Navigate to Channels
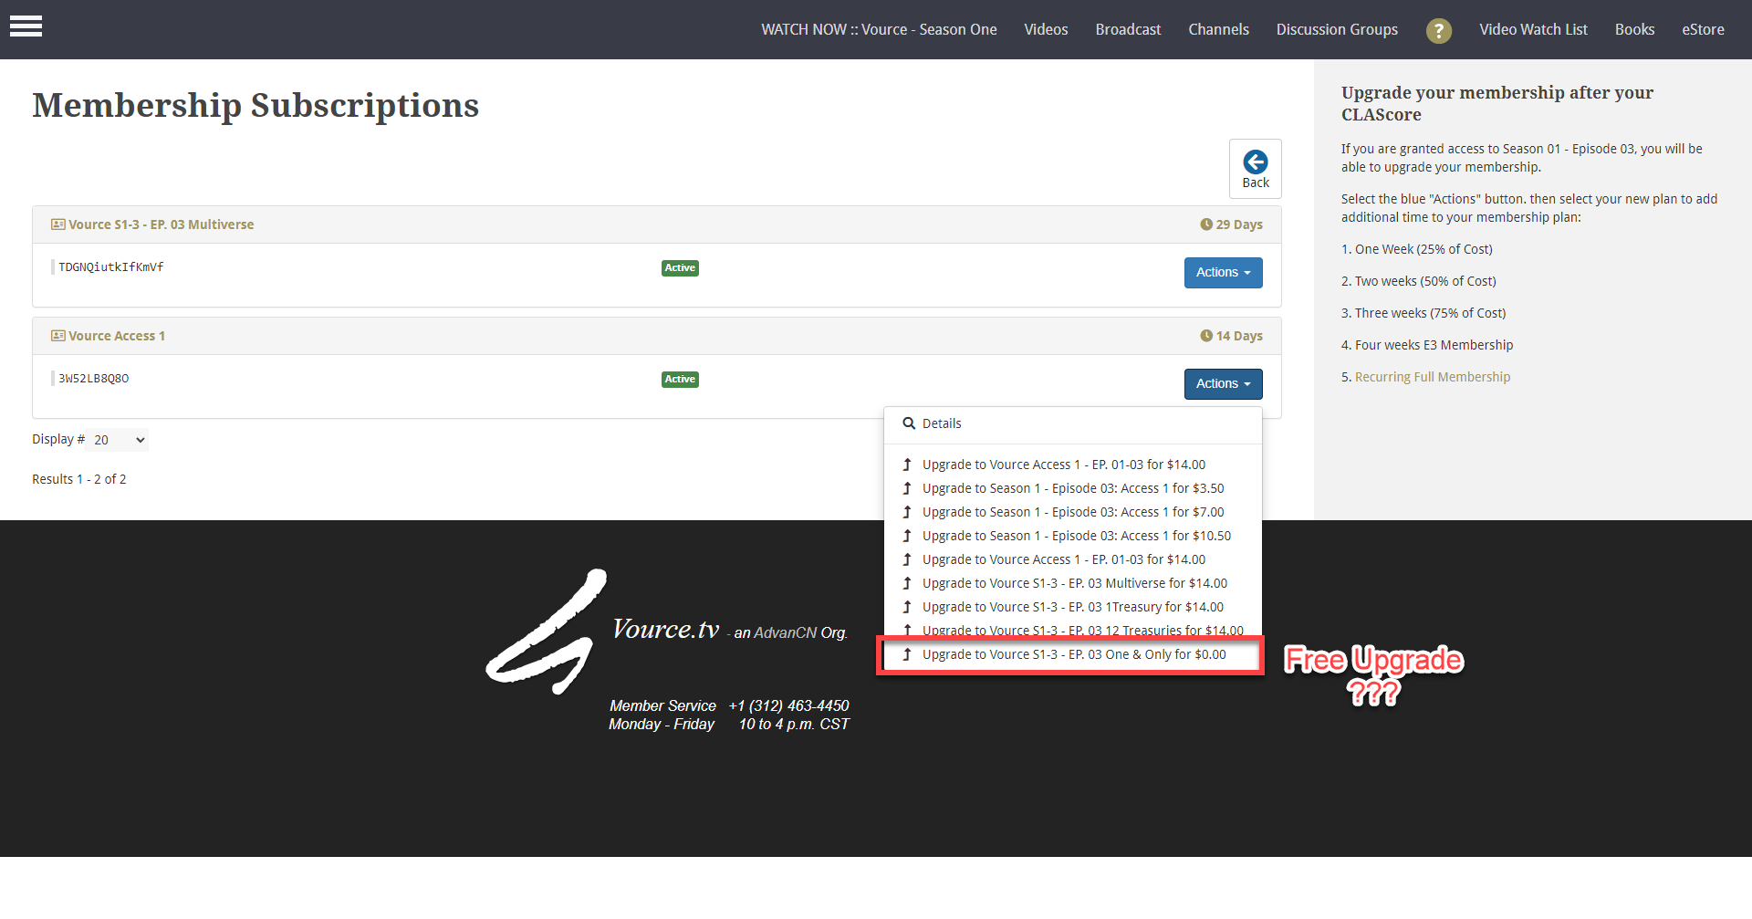1752x919 pixels. (x=1218, y=29)
